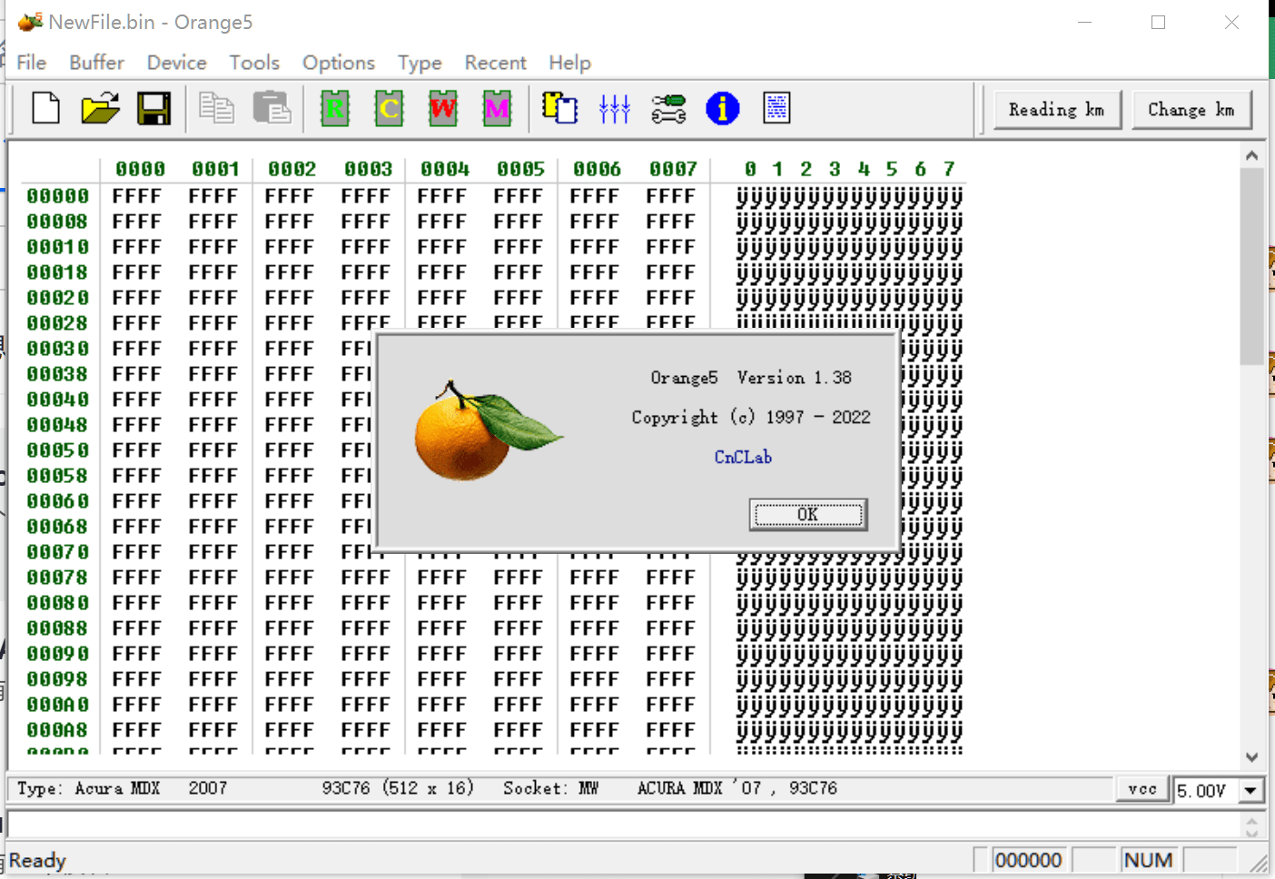Image resolution: width=1275 pixels, height=879 pixels.
Task: Open the Help menu
Action: pyautogui.click(x=569, y=63)
